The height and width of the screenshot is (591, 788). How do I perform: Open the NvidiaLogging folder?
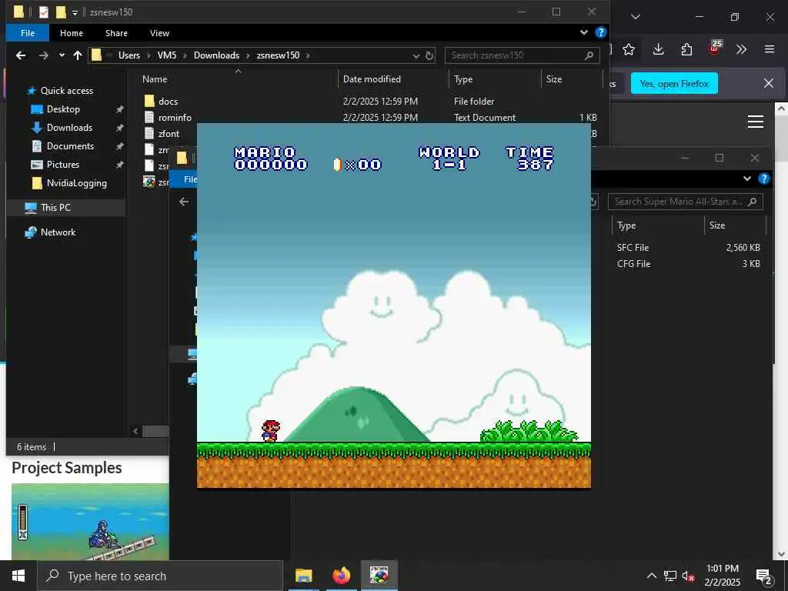[x=76, y=183]
